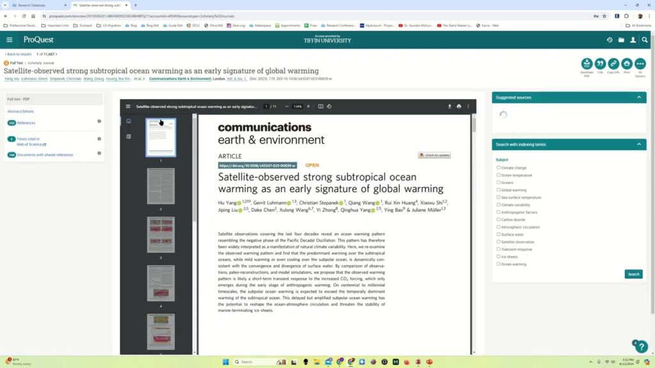This screenshot has height=368, width=655.
Task: Open Documents with shared references link
Action: click(x=45, y=155)
